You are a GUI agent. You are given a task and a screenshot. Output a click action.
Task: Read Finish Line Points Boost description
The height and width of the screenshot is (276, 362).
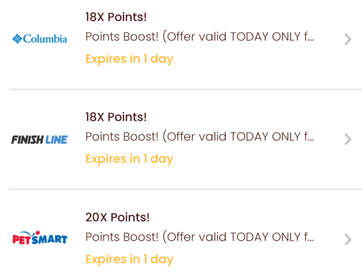[x=200, y=137]
